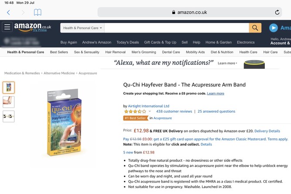
Task: Click the star rating icons
Action: click(x=135, y=111)
